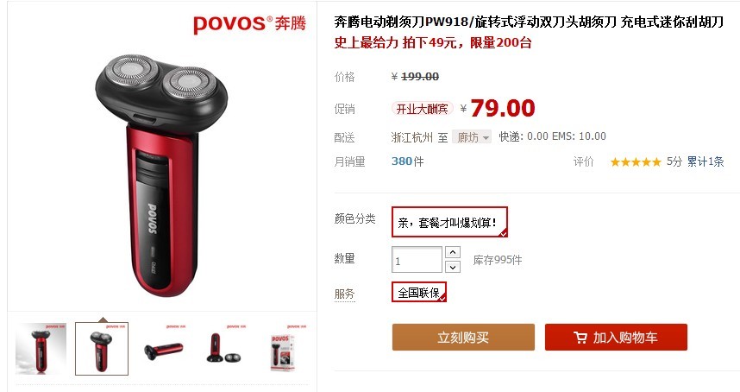
Task: Select thumbnail showing shaver with detached head
Action: (223, 349)
